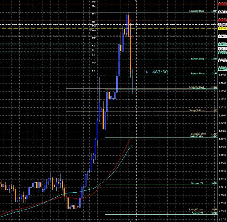This screenshot has height=222, width=227.
Task: Click the Support Long line label
Action: (197, 58)
